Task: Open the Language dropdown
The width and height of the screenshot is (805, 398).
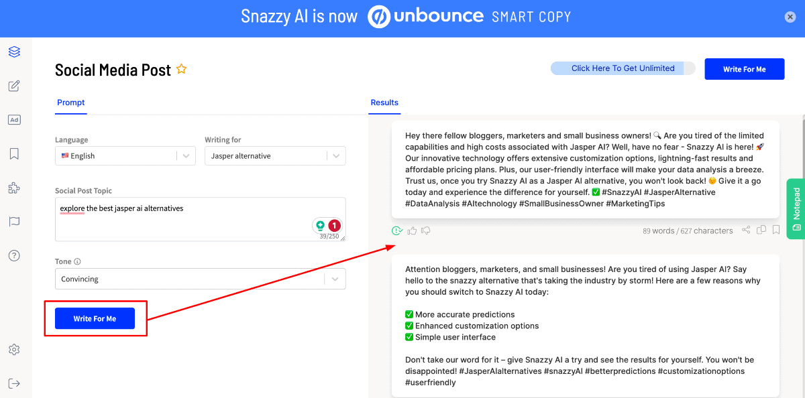Action: [x=125, y=155]
